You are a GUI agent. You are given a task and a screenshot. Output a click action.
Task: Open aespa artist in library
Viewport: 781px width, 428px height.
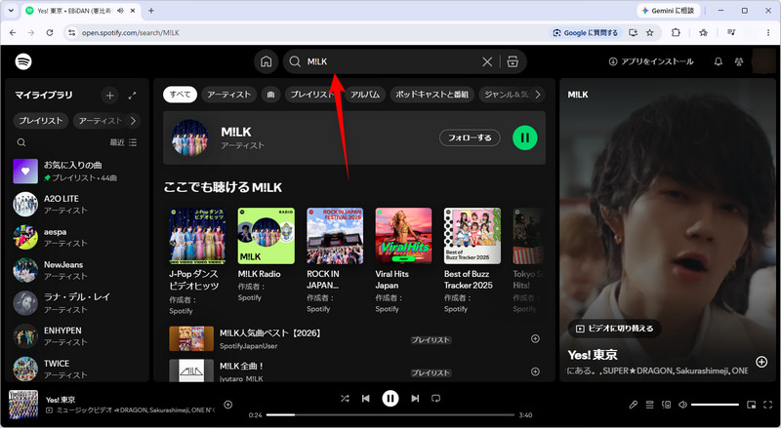[77, 237]
